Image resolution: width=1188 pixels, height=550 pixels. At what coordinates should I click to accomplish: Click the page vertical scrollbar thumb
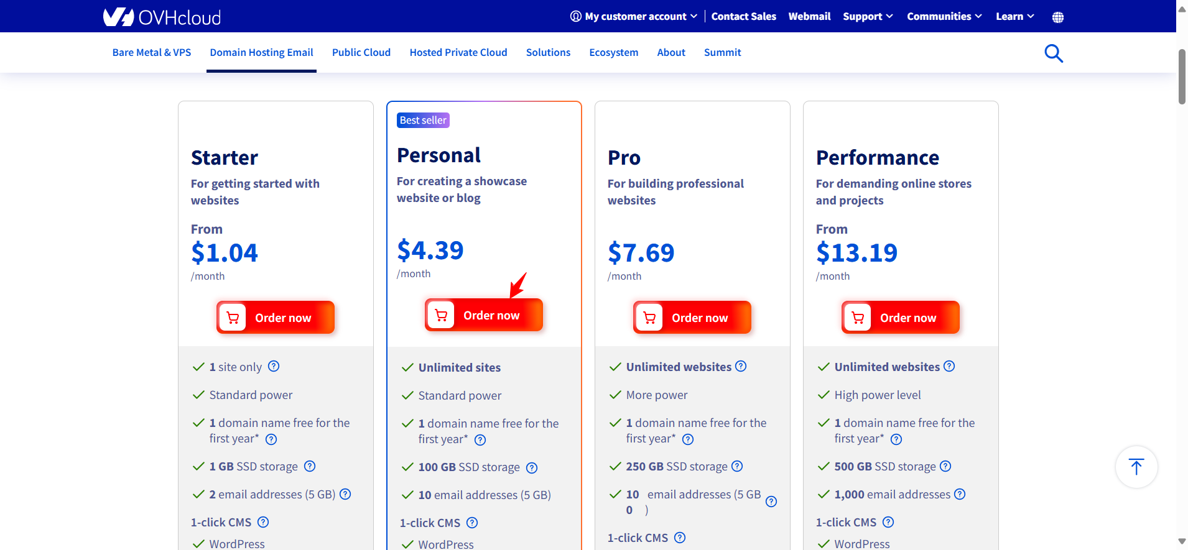[1182, 76]
